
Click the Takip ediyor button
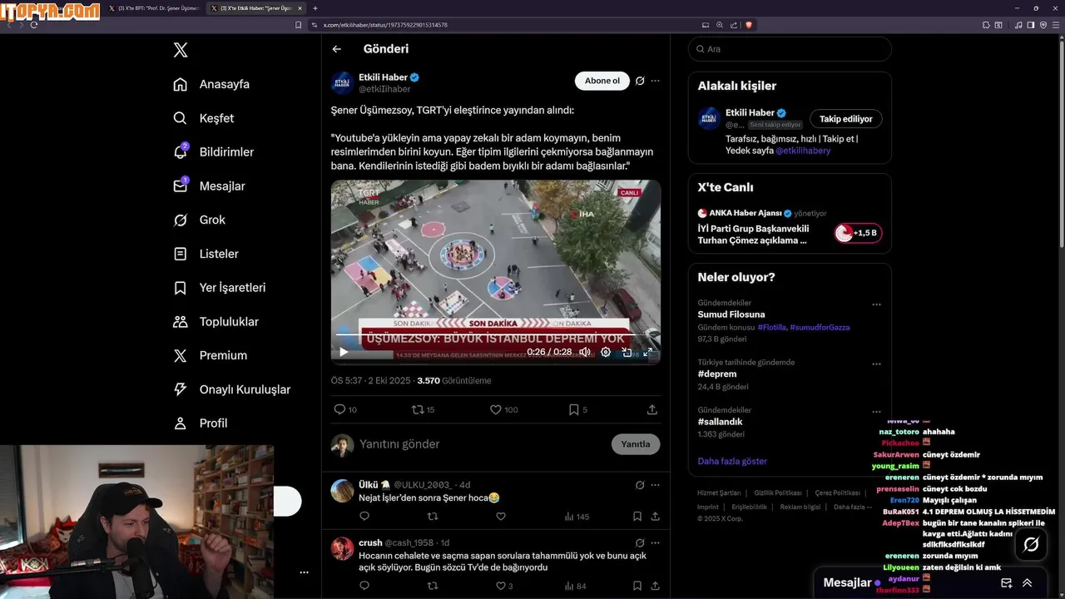pyautogui.click(x=846, y=119)
